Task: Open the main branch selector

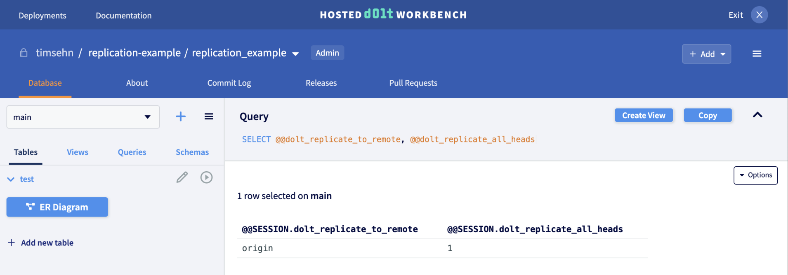Action: tap(83, 117)
